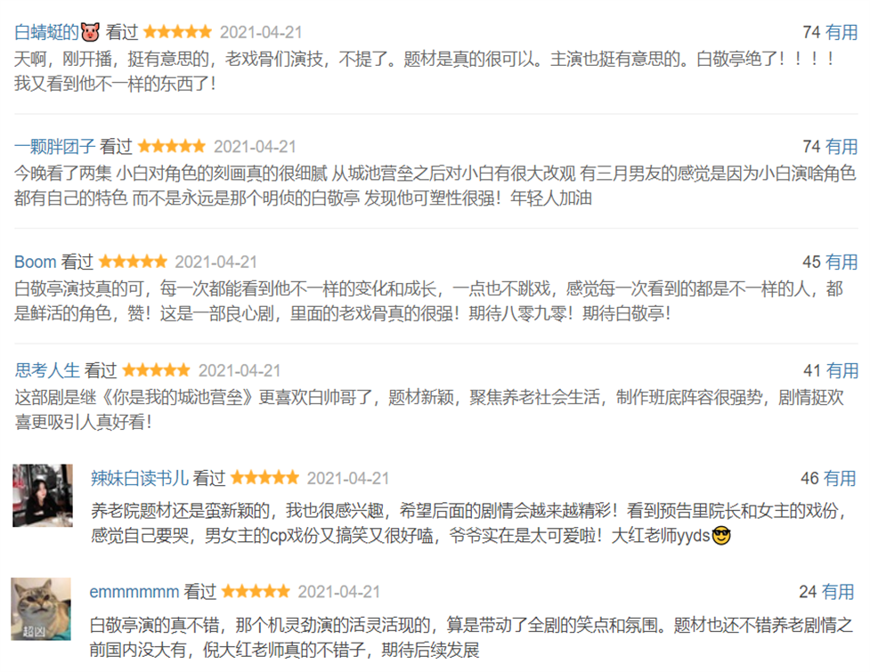The height and width of the screenshot is (672, 870).
Task: Open user emmmmmm profile link
Action: (134, 592)
